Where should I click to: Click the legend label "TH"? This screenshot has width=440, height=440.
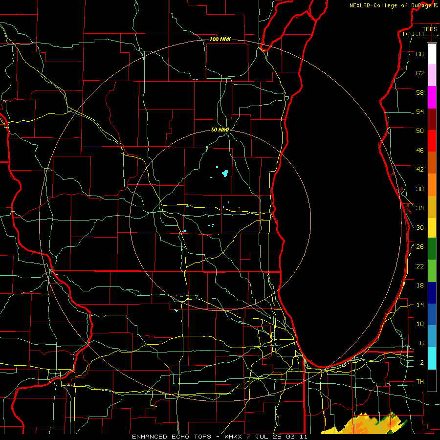(x=420, y=382)
